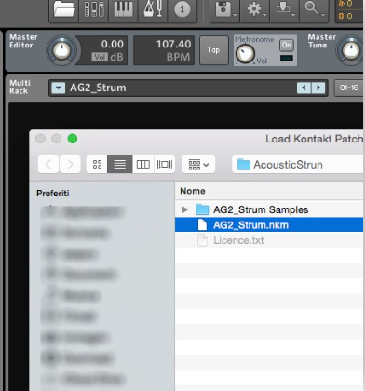Viewport: 365px width, 391px height.
Task: Toggle the Metronome On switch
Action: point(287,46)
